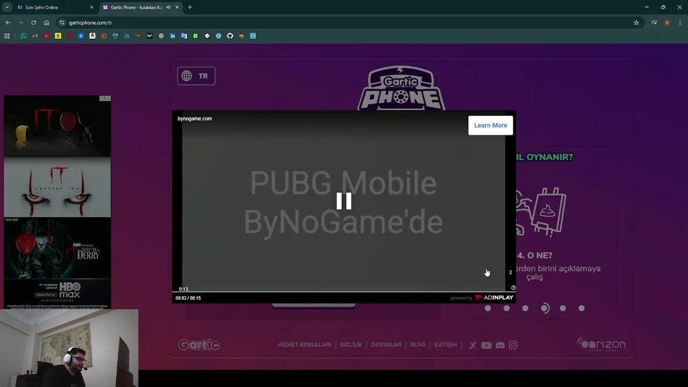Open media controls in browser toolbar
This screenshot has height=387, width=688.
(x=654, y=23)
